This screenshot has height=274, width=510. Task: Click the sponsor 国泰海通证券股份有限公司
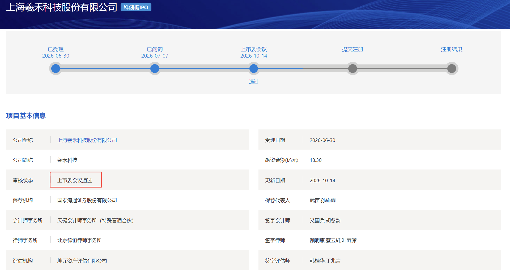coord(87,200)
